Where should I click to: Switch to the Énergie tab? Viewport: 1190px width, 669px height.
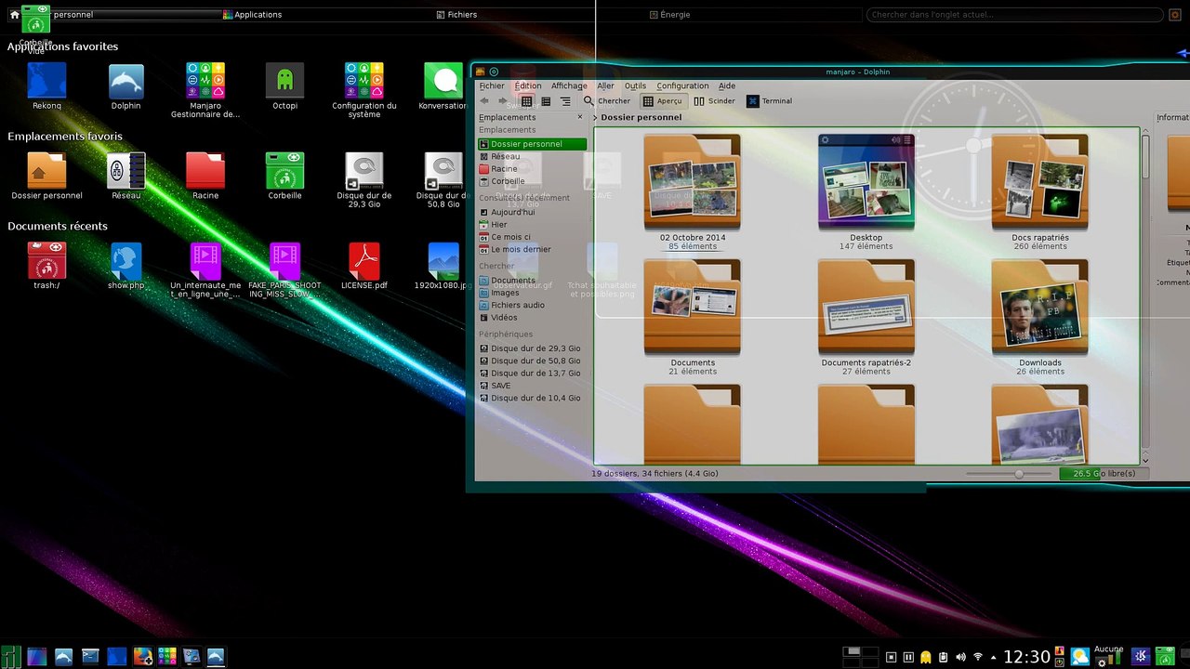[669, 15]
